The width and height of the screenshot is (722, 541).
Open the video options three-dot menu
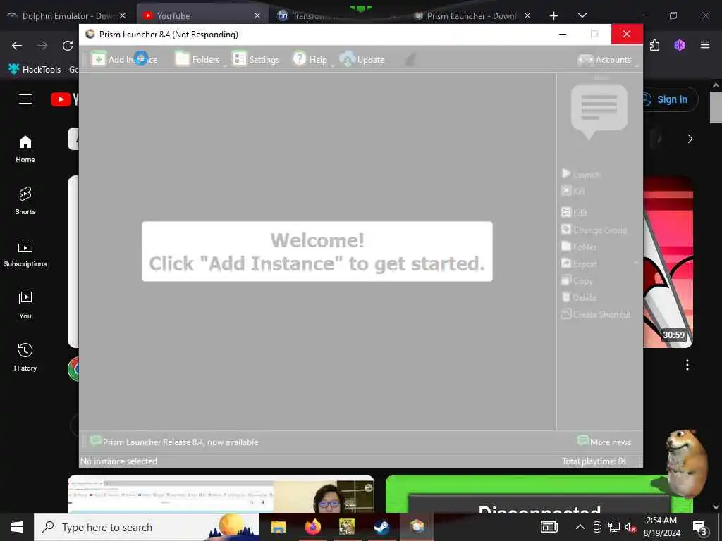point(687,365)
